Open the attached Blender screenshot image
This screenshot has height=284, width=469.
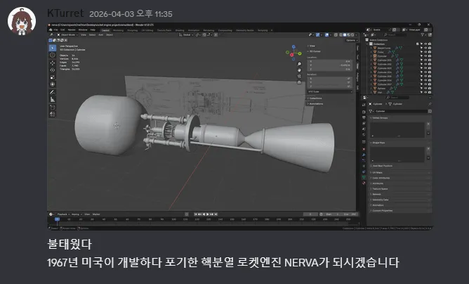[x=240, y=127]
